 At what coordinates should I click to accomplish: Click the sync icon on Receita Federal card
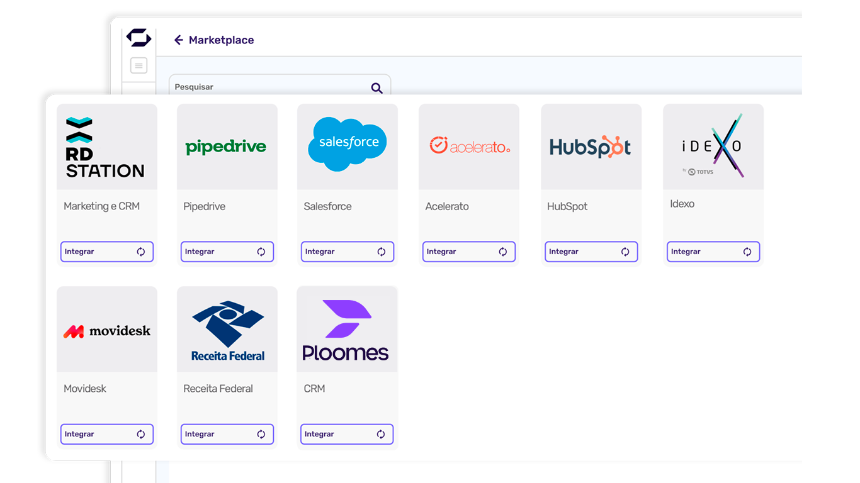pyautogui.click(x=261, y=434)
